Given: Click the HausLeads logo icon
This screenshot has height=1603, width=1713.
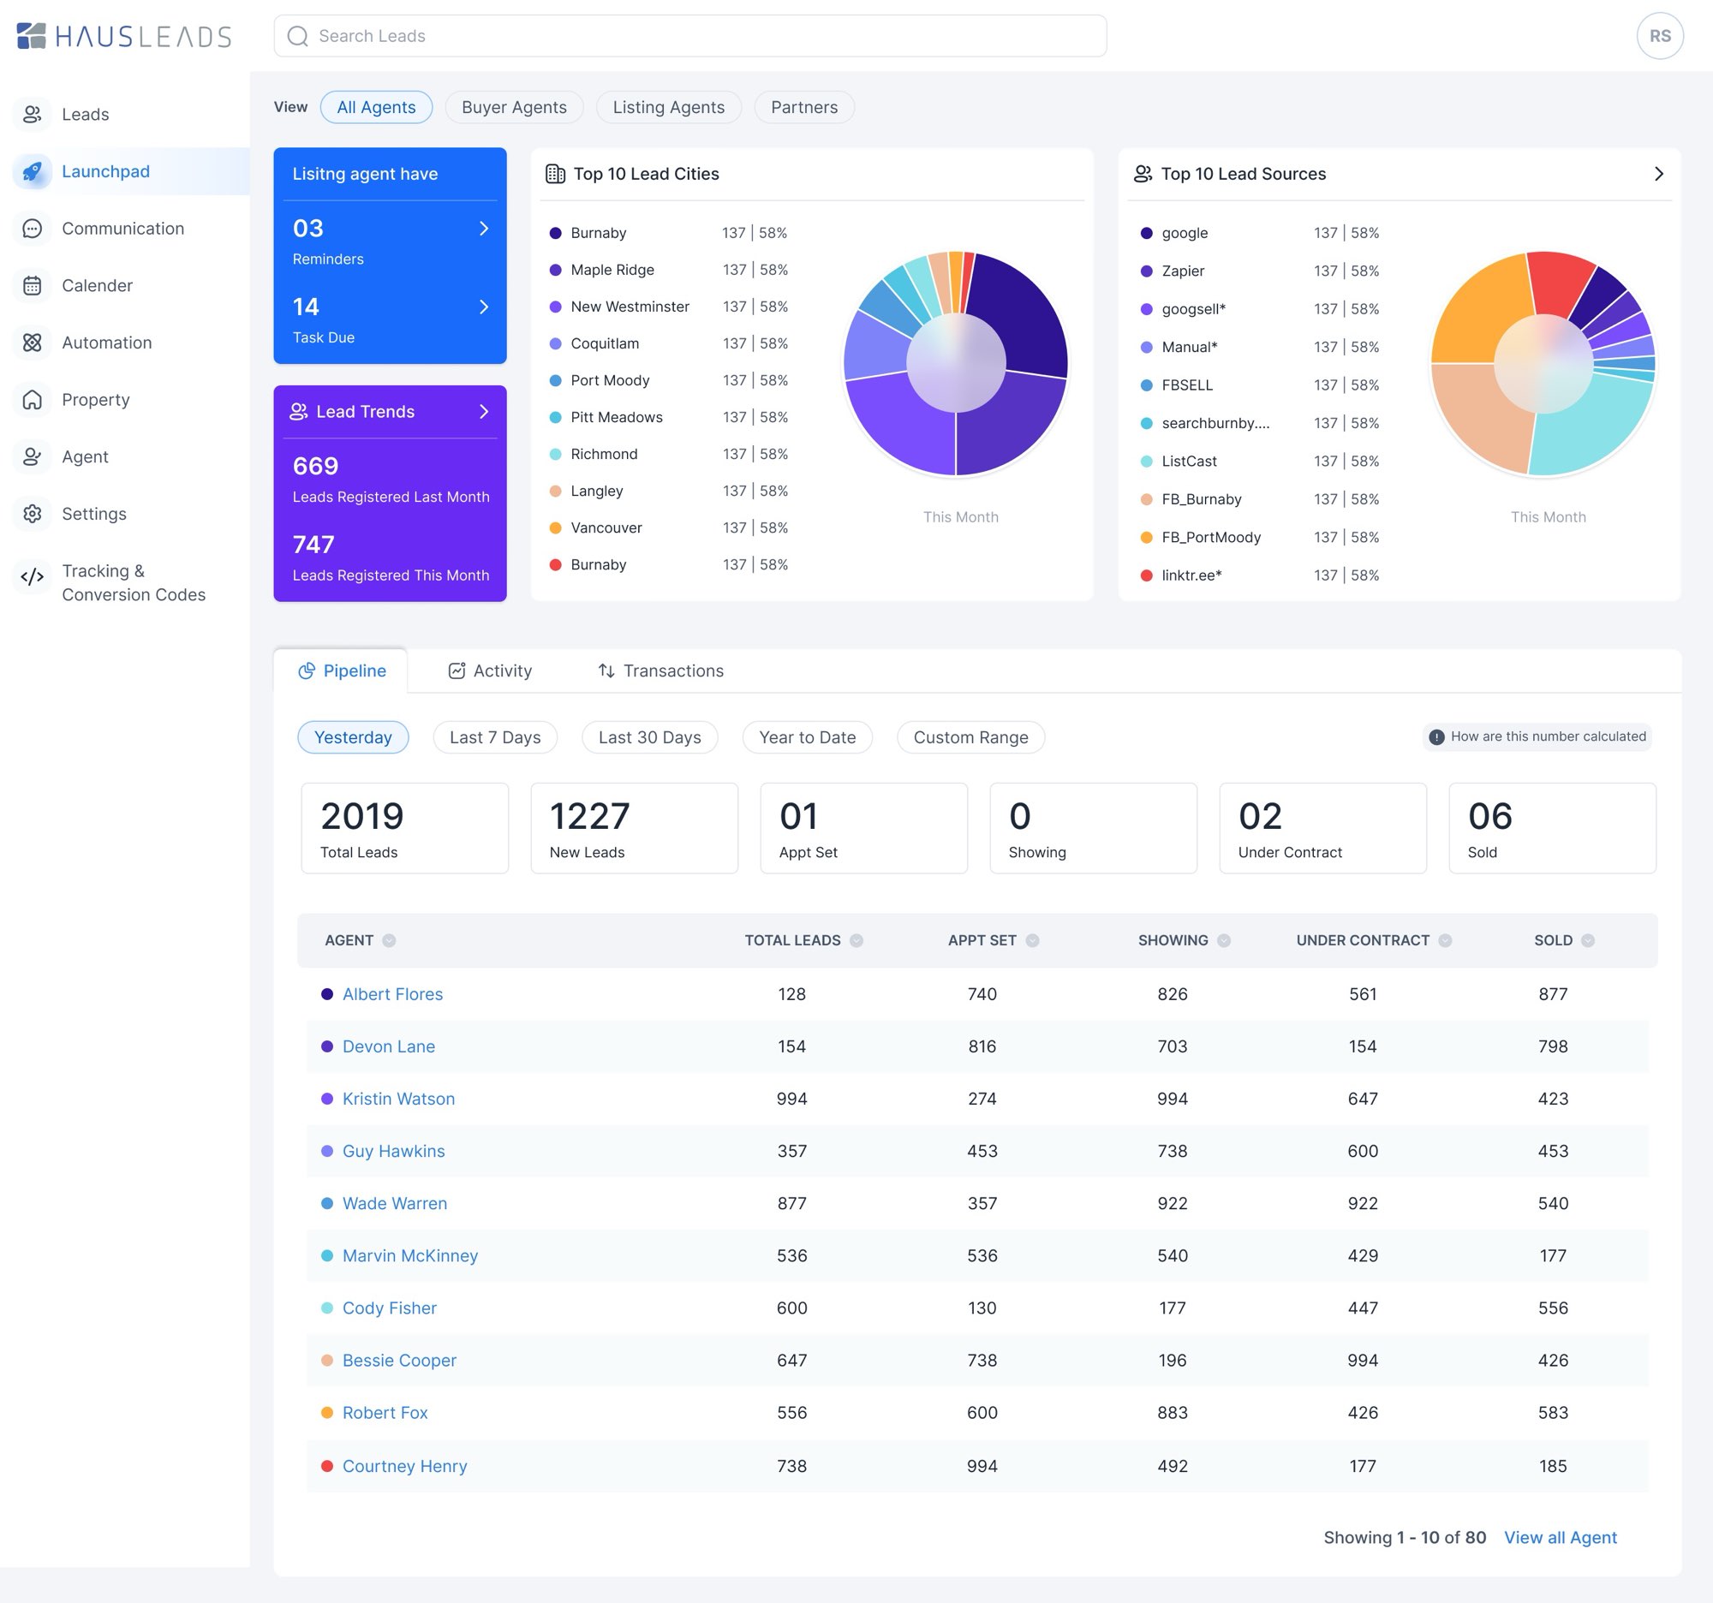Looking at the screenshot, I should [32, 35].
